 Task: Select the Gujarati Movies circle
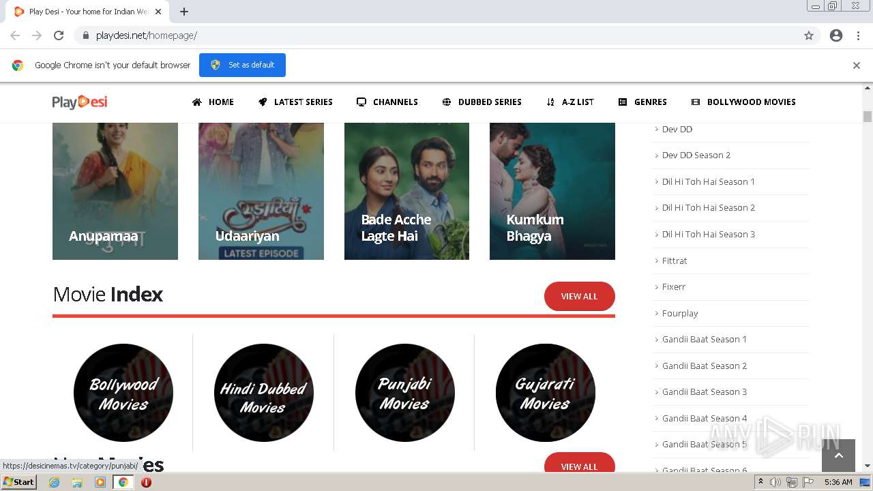pyautogui.click(x=546, y=393)
